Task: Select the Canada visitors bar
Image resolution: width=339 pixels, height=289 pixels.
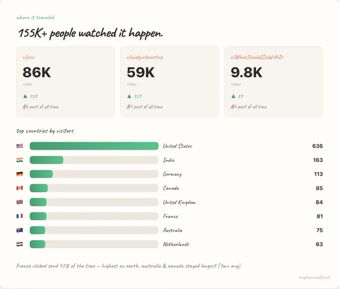Action: point(94,188)
